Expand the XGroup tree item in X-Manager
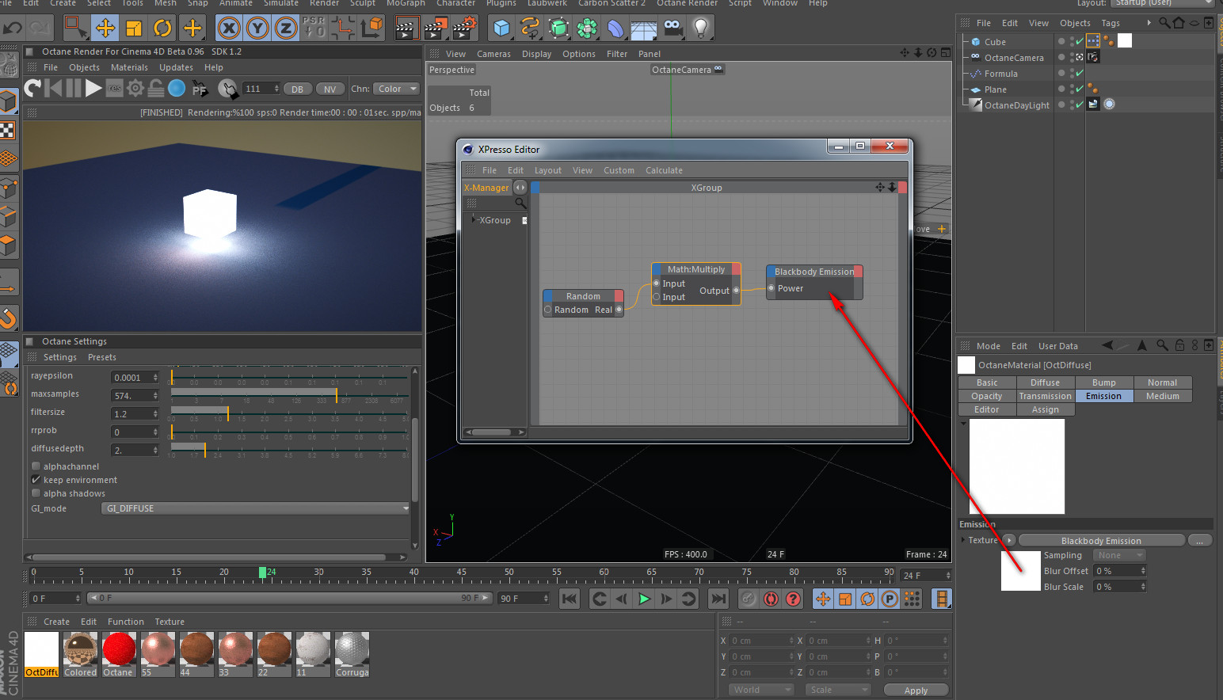This screenshot has width=1223, height=700. point(474,219)
